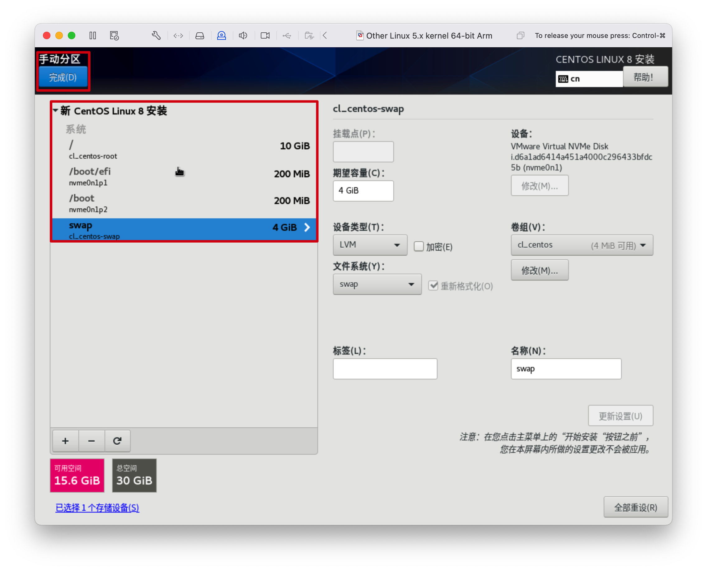Click the arrow on the swap row

307,228
